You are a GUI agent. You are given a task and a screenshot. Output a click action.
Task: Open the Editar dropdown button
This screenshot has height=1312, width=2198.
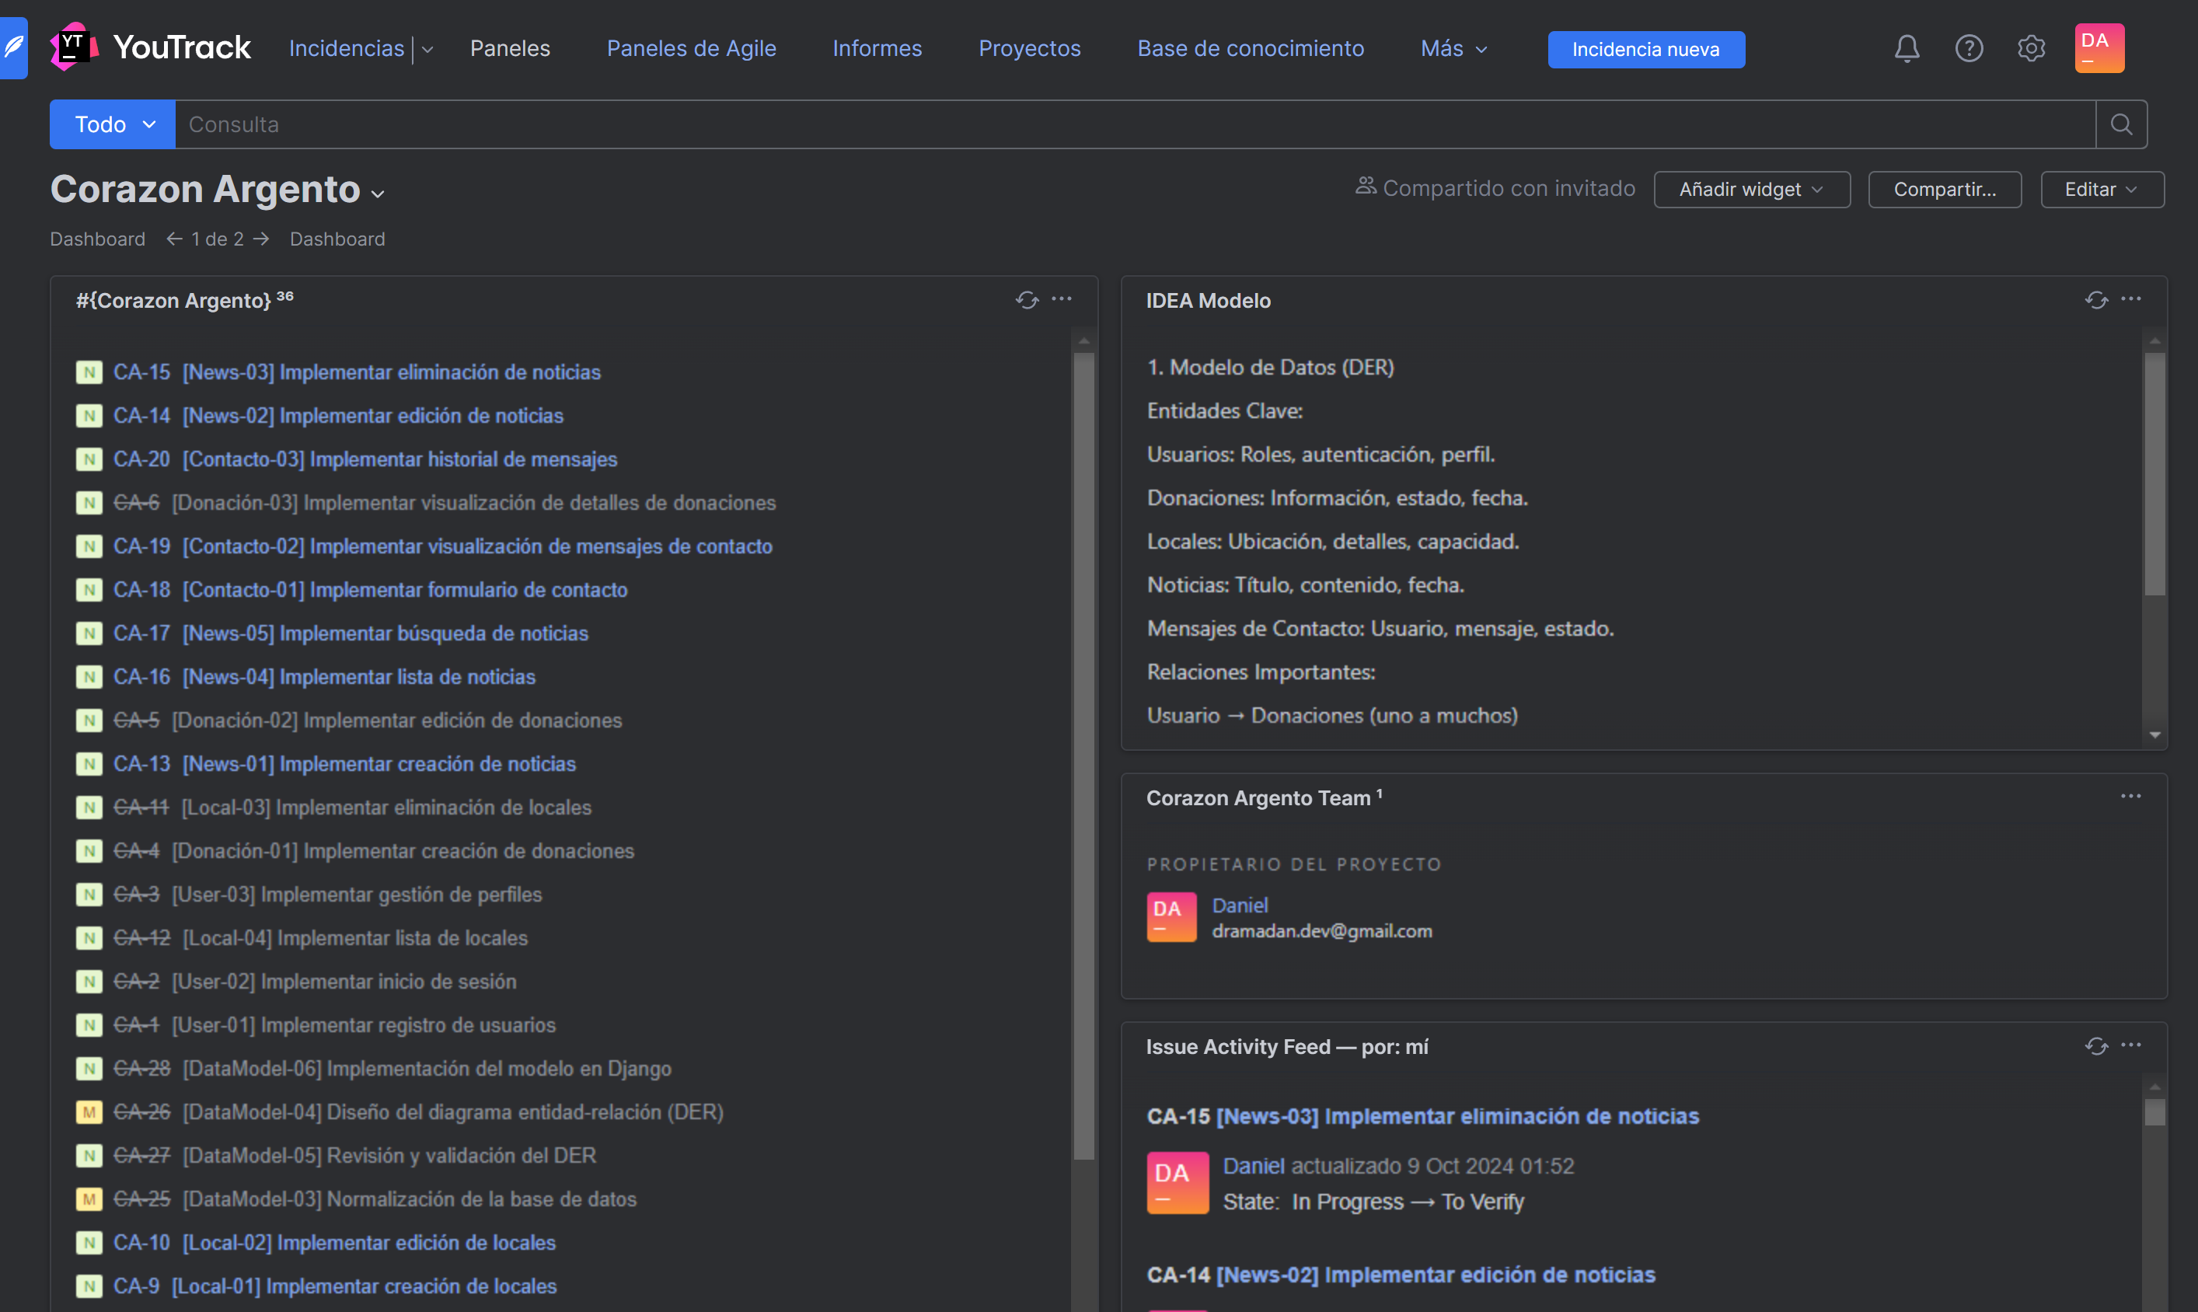[2101, 189]
